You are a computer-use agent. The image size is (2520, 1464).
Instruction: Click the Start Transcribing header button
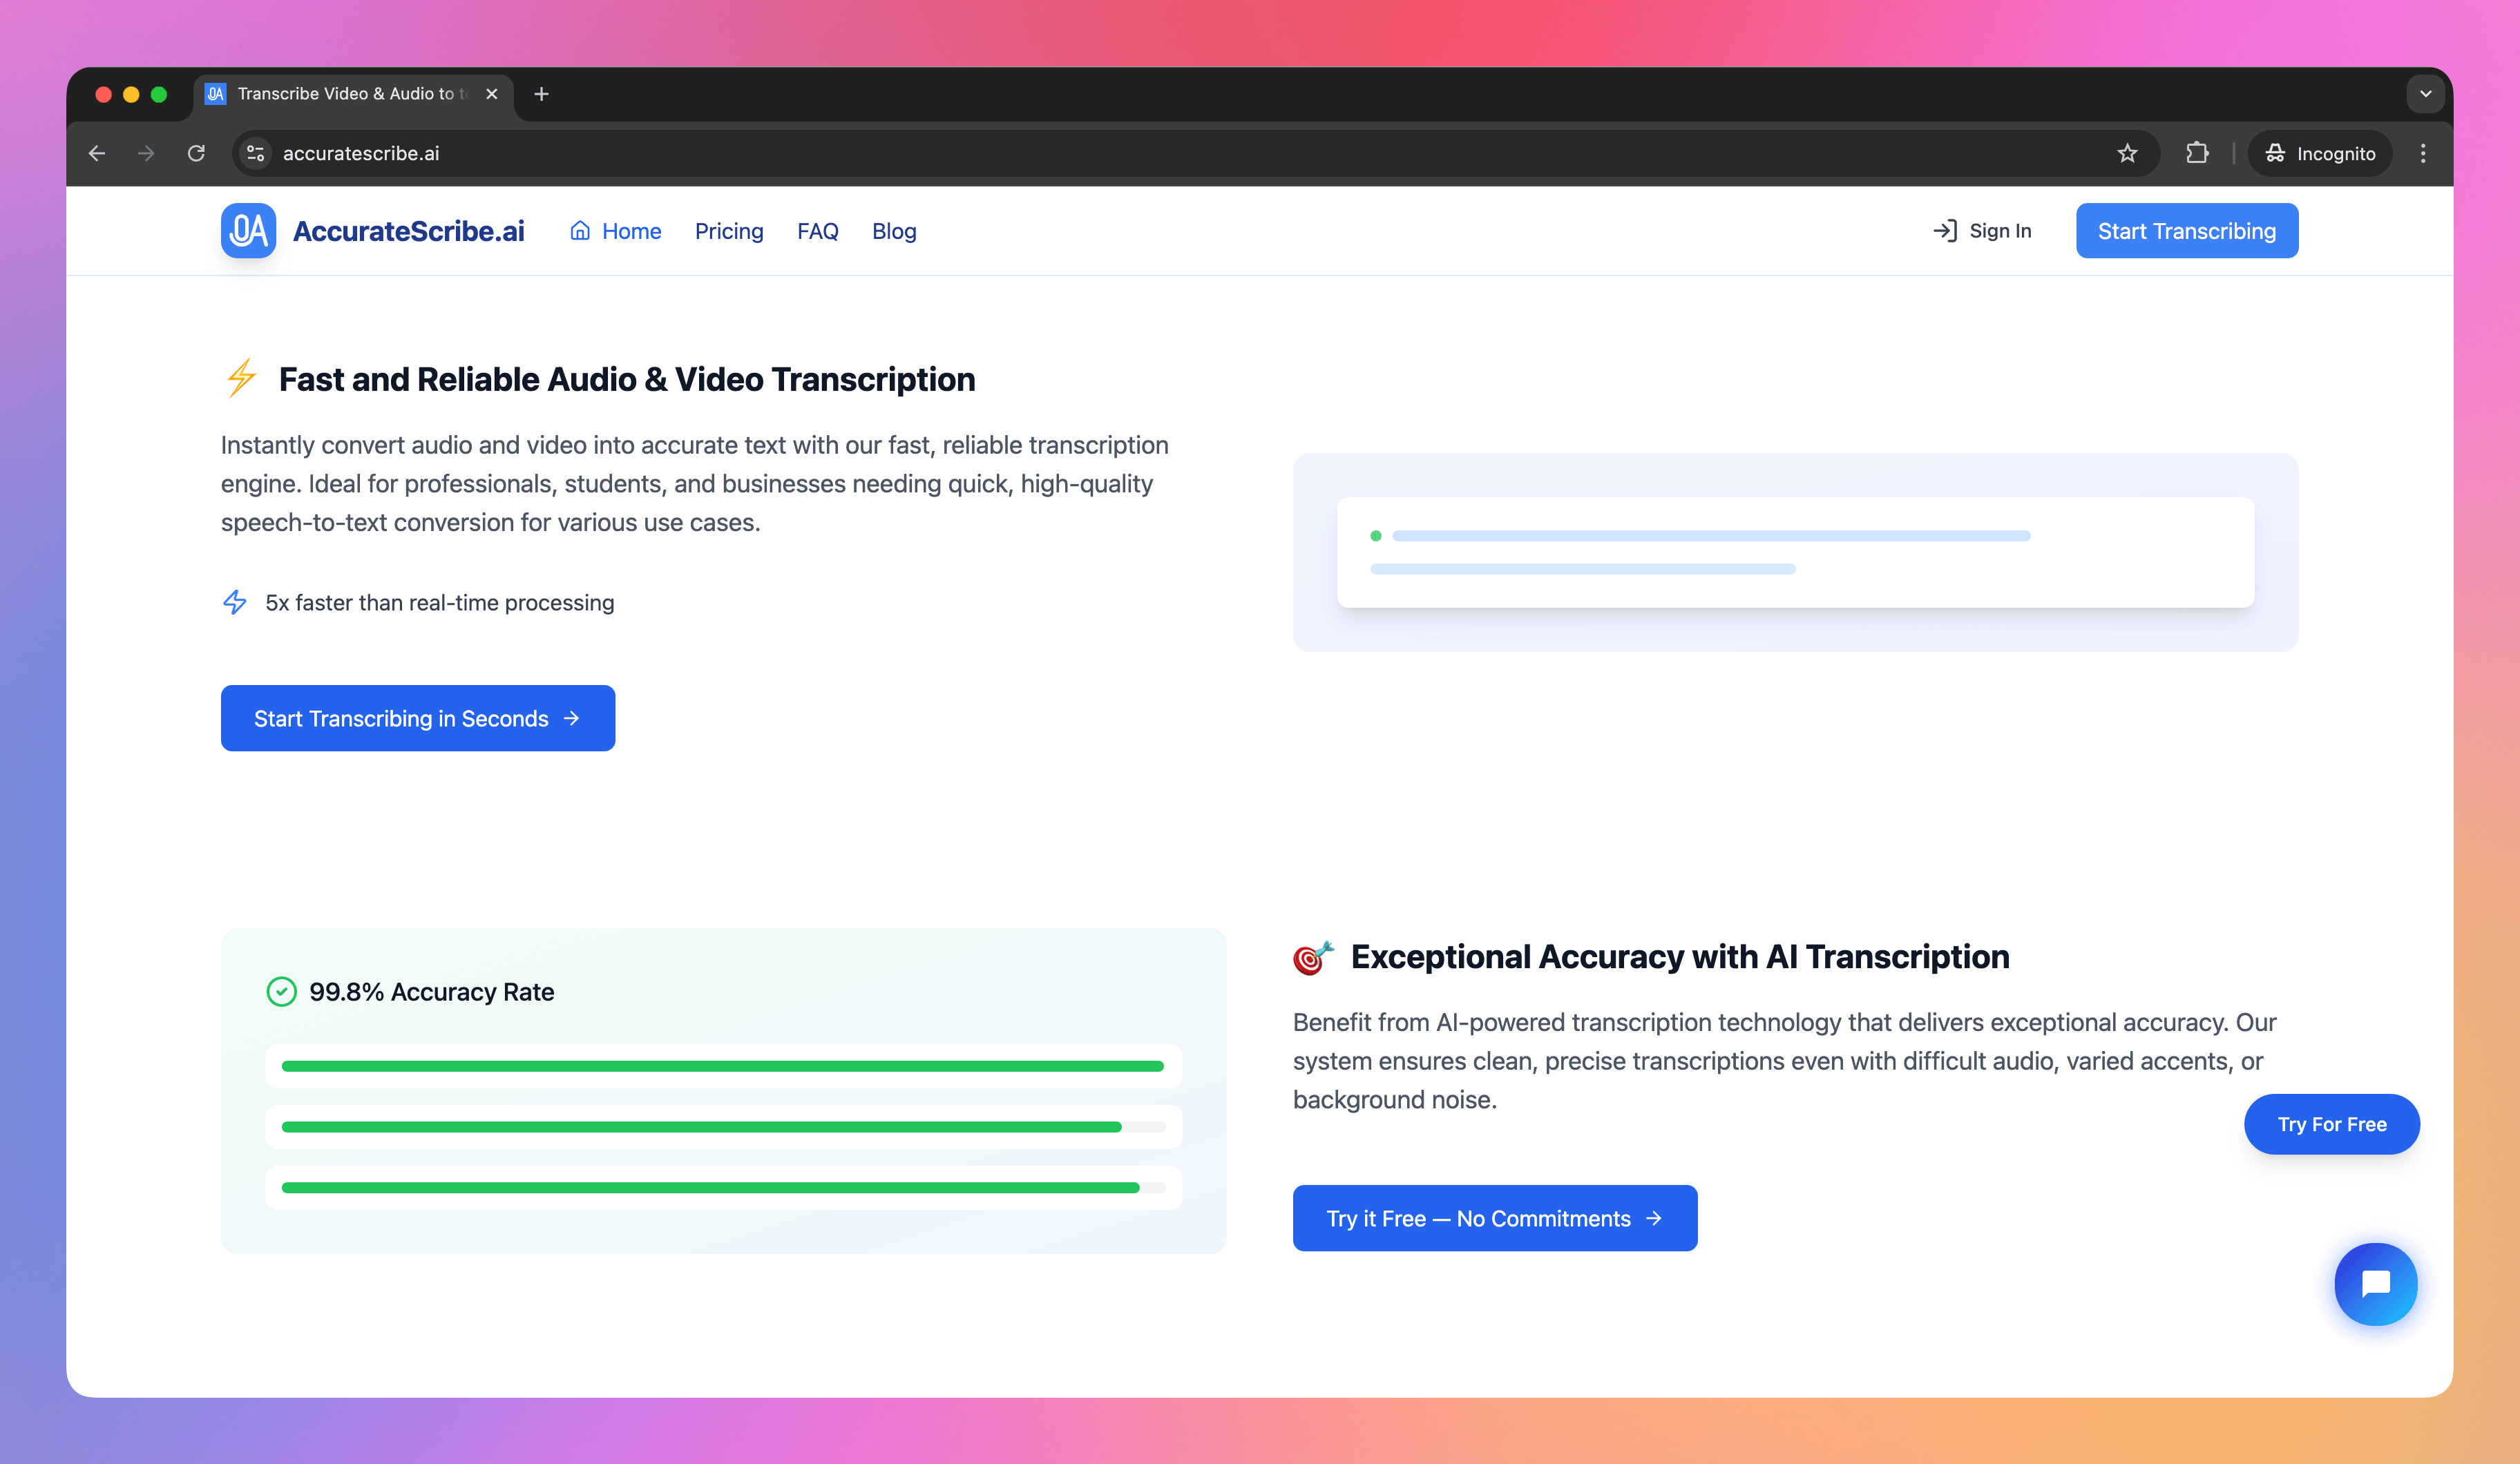click(x=2187, y=231)
